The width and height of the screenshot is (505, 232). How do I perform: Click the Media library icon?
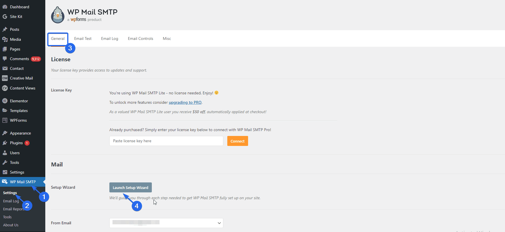(x=5, y=39)
